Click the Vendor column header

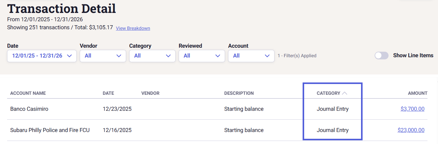[150, 93]
